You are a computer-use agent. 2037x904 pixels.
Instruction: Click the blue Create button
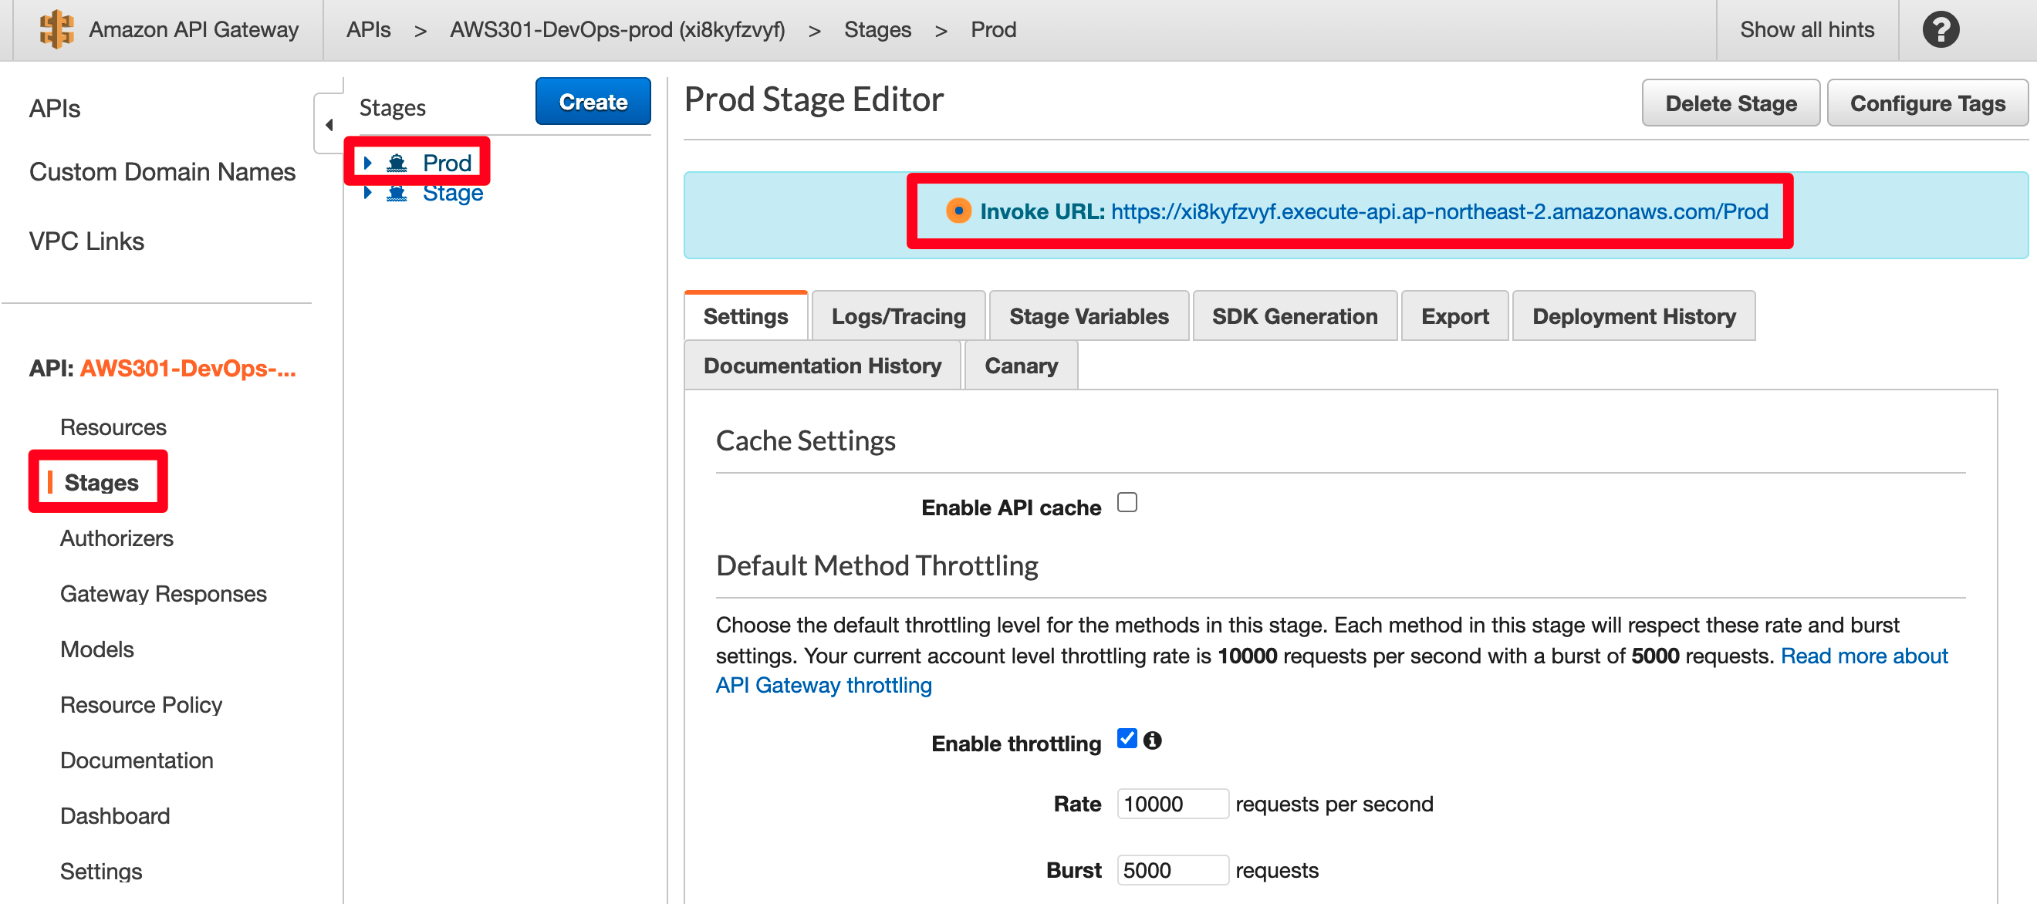pyautogui.click(x=593, y=101)
